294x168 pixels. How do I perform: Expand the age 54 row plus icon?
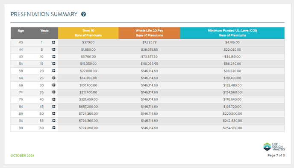click(53, 64)
